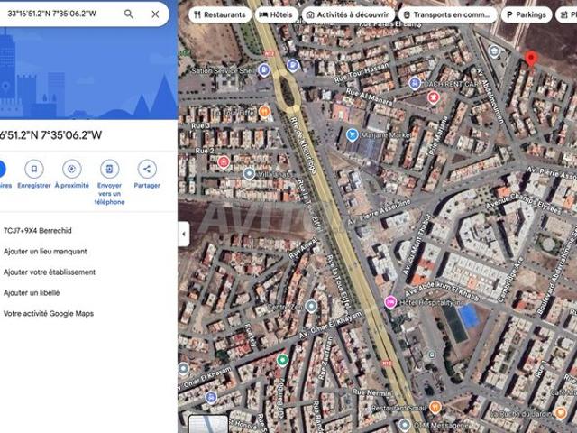Click Ajouter votre établissement link
The height and width of the screenshot is (433, 577).
50,272
